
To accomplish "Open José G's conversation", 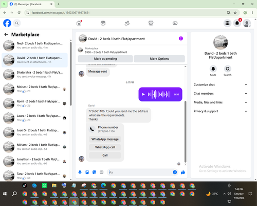I will coord(34,132).
